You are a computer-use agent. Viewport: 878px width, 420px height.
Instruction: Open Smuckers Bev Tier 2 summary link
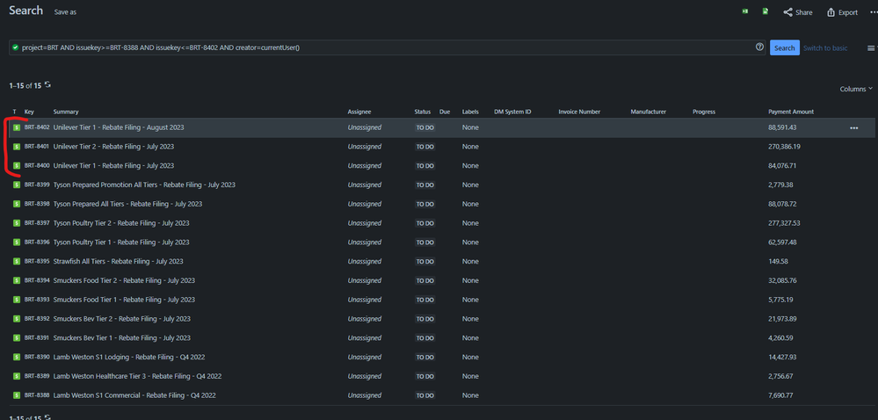pos(121,319)
